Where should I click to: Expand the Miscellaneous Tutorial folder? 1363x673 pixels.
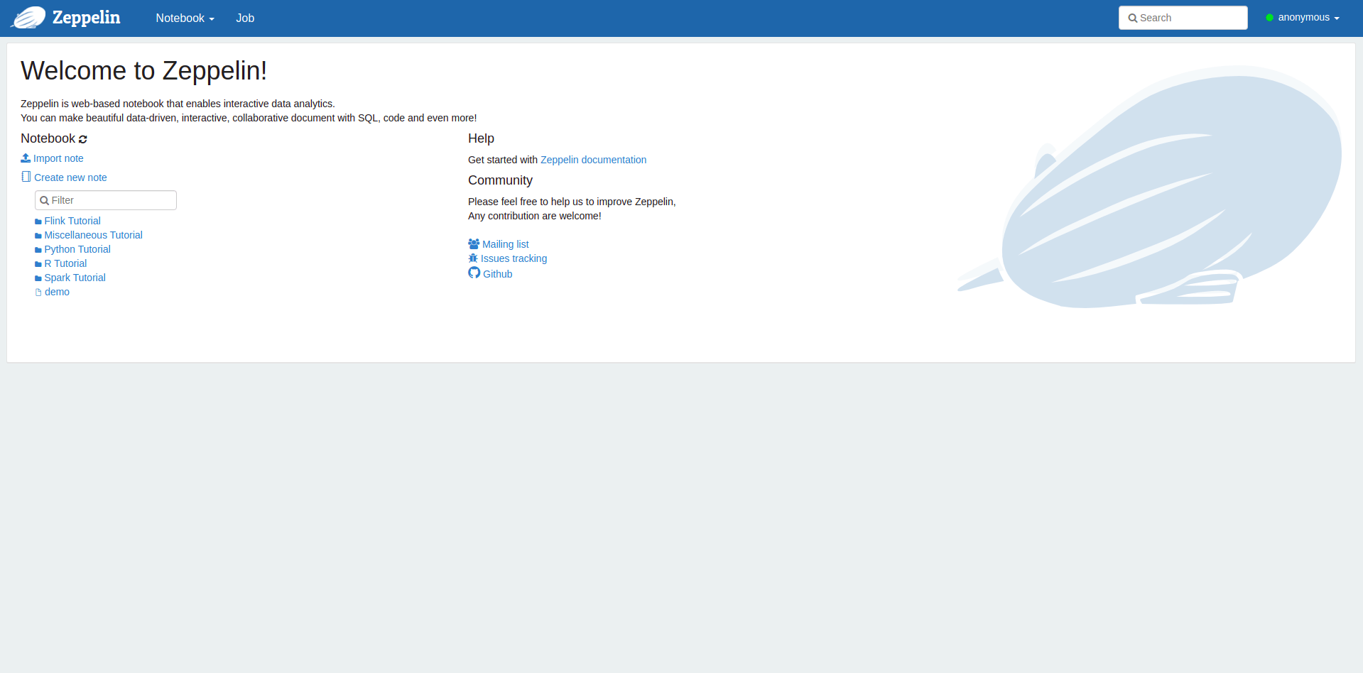(93, 235)
